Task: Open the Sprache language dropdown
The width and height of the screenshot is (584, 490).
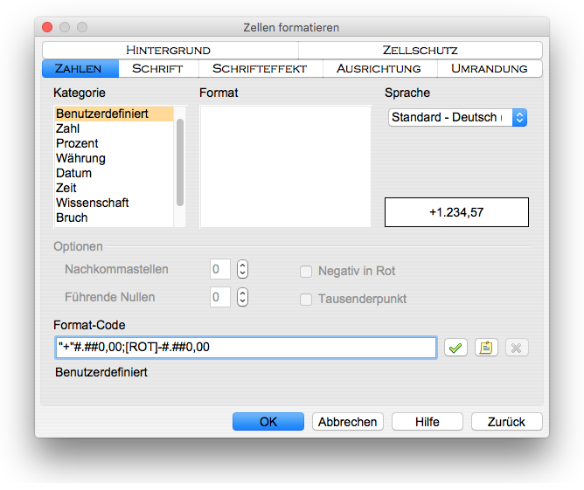Action: 457,118
